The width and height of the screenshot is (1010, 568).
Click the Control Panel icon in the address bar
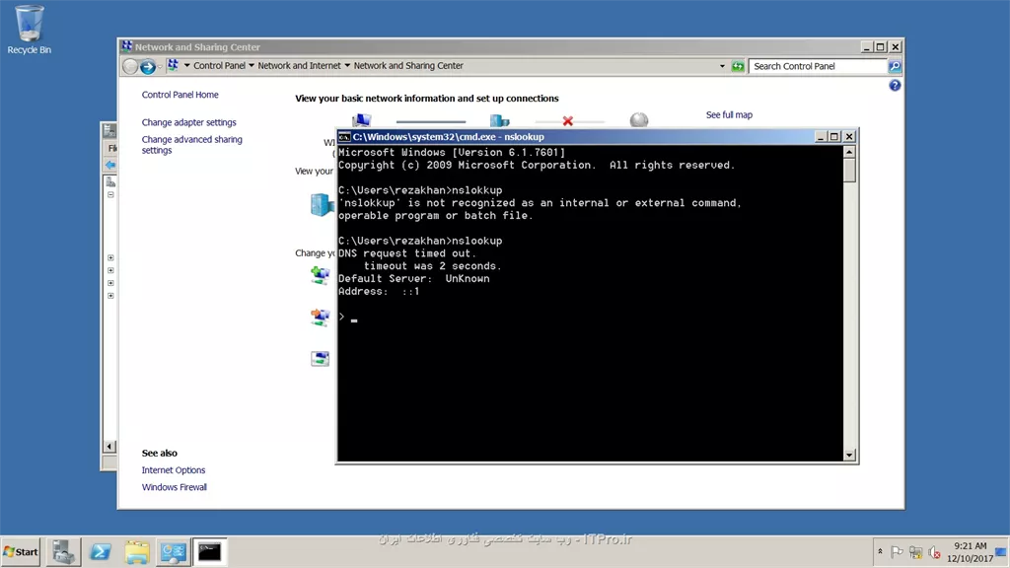click(173, 65)
